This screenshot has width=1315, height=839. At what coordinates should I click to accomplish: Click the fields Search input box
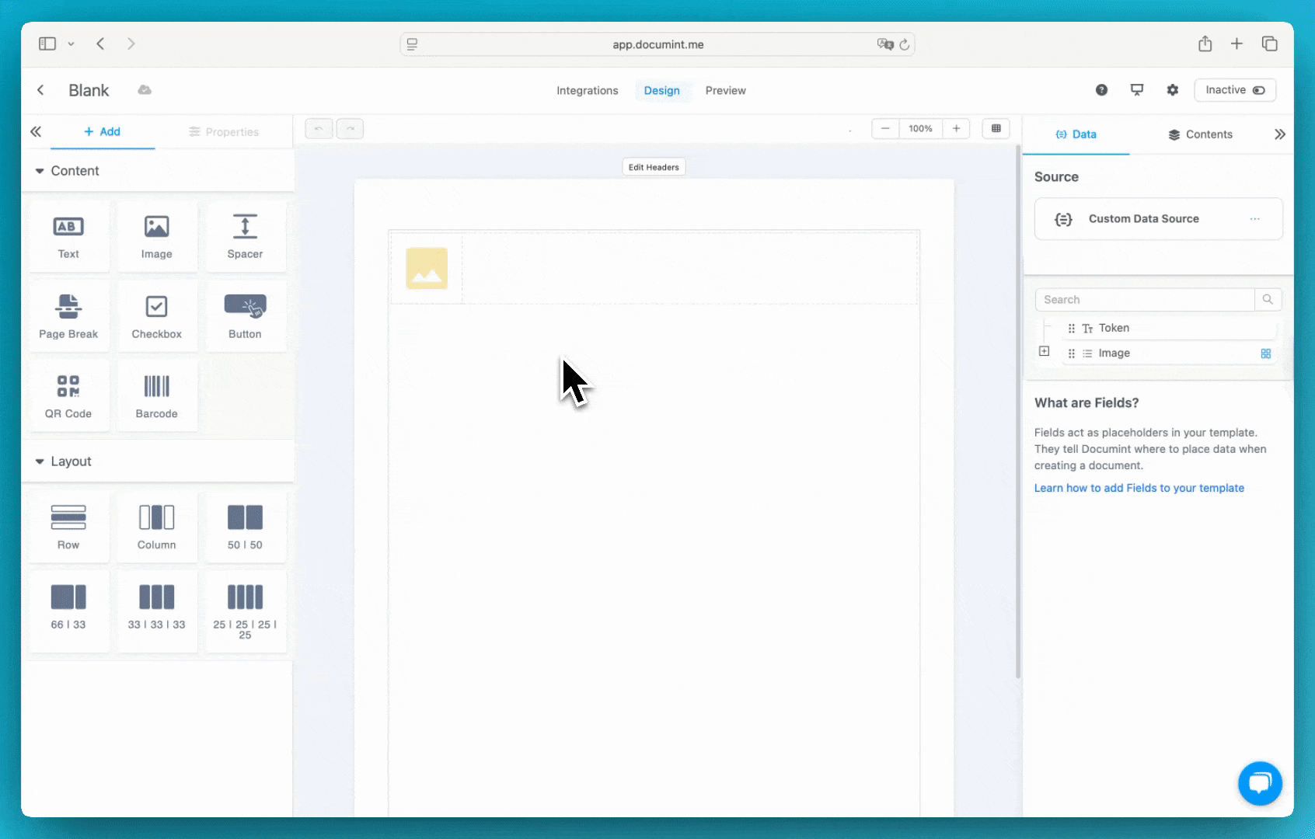click(1144, 300)
